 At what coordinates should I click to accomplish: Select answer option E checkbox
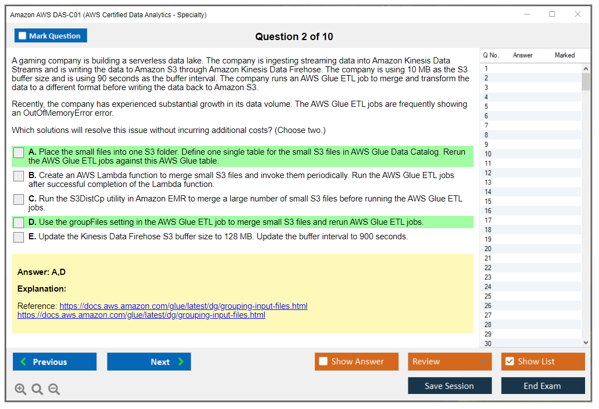[x=19, y=237]
